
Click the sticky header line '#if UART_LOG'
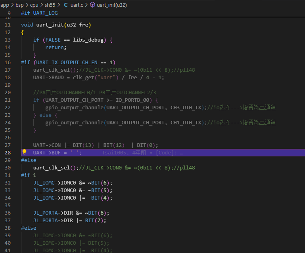(x=39, y=13)
